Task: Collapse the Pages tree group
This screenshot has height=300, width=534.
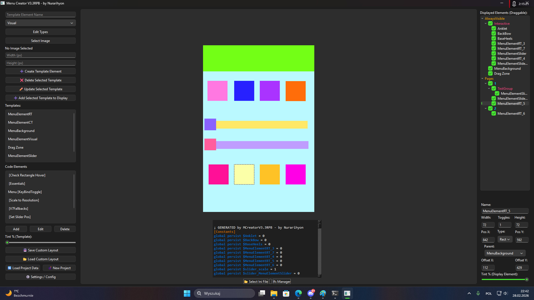Action: (x=482, y=79)
